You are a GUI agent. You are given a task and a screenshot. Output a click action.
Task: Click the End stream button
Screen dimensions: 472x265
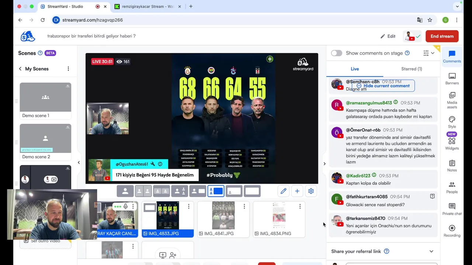coord(442,36)
